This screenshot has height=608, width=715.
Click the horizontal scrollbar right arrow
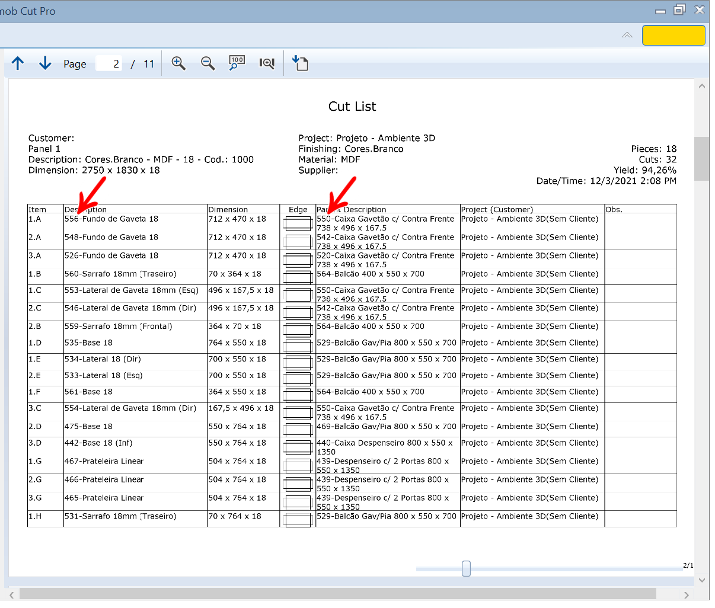(687, 595)
